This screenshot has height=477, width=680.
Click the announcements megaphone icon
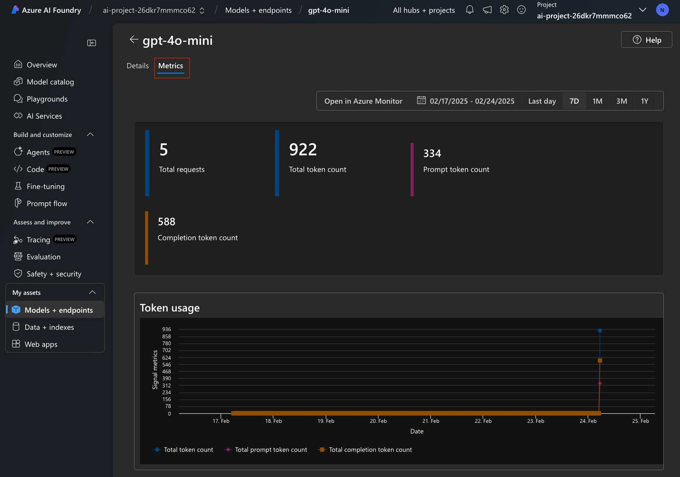(487, 10)
